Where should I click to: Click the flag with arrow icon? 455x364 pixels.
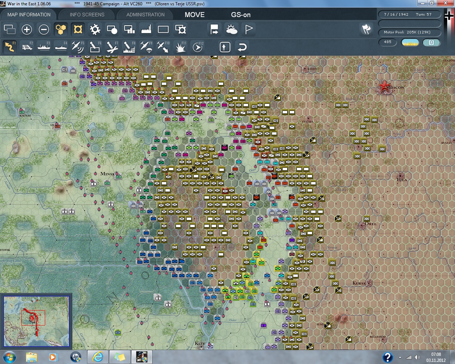214,30
